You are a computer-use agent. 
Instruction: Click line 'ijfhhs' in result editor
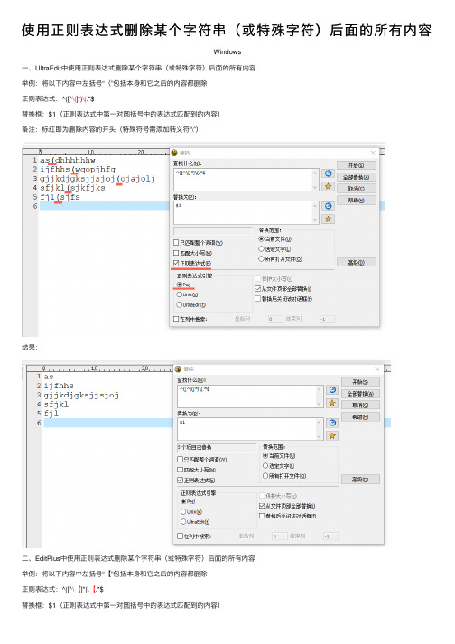click(x=59, y=386)
